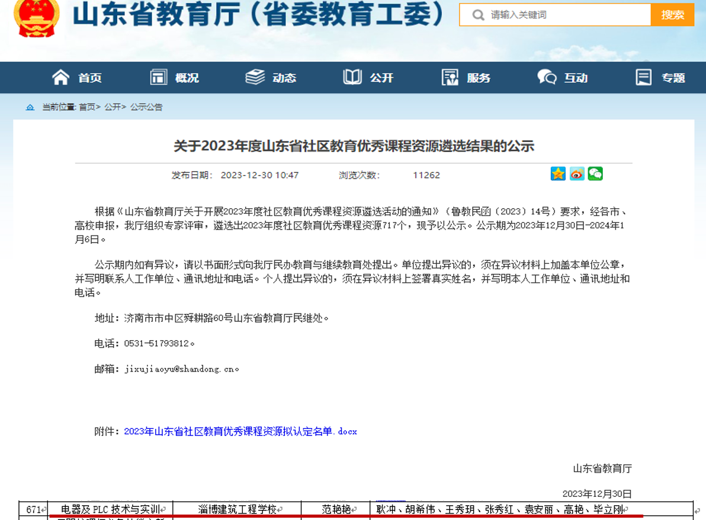Open the 专题 menu item

coord(673,78)
